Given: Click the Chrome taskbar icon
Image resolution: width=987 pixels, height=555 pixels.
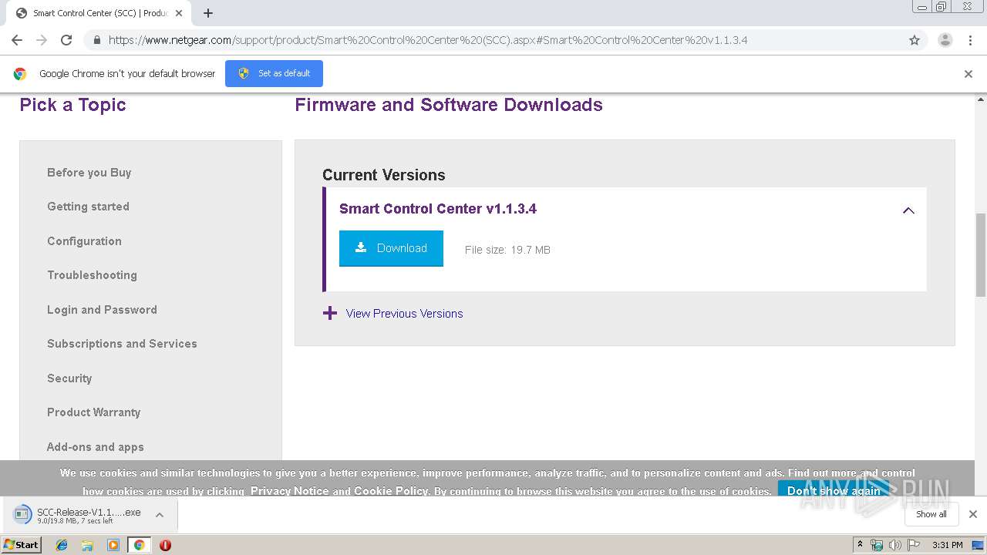Looking at the screenshot, I should (139, 545).
